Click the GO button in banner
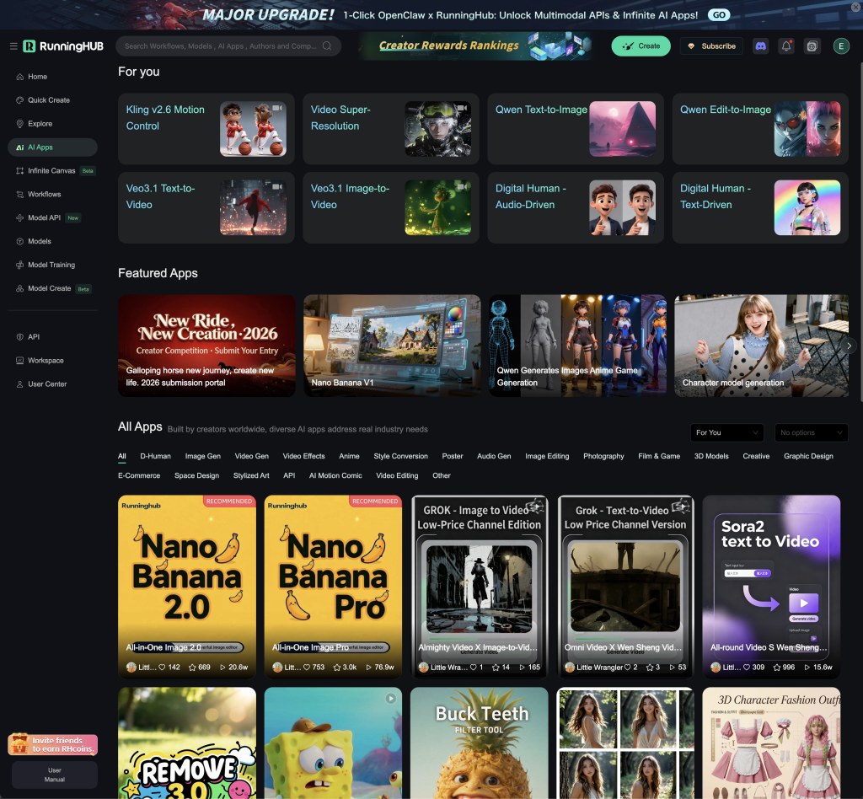Image resolution: width=863 pixels, height=799 pixels. pos(719,15)
